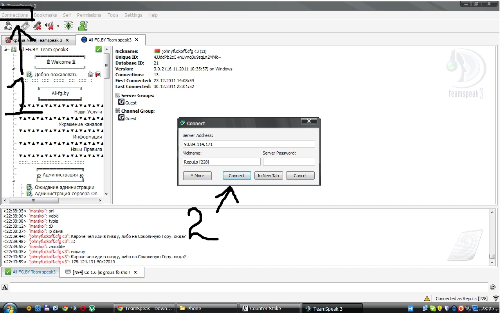Click the home default-channel icon on Добро пожаловать
Viewport: 501px width, 313px height.
coord(91,74)
